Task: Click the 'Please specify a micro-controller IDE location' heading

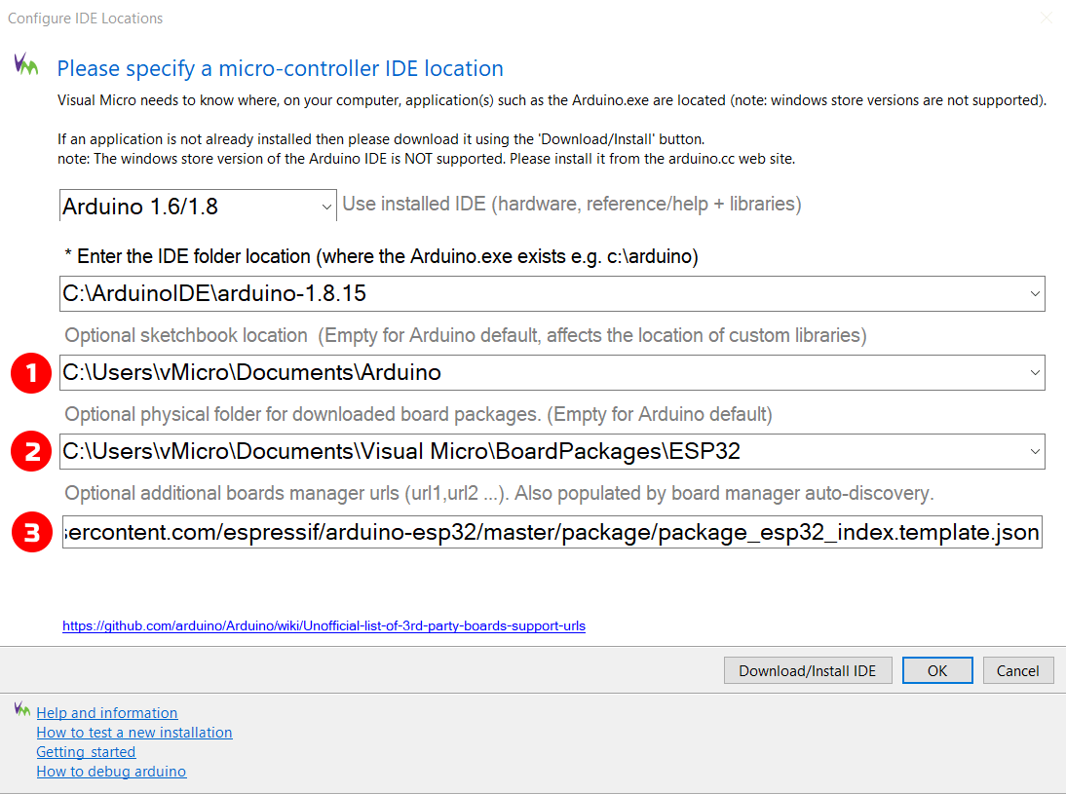Action: tap(280, 68)
